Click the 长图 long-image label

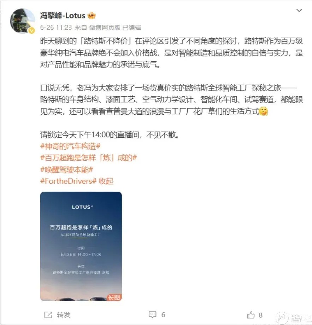[114, 297]
